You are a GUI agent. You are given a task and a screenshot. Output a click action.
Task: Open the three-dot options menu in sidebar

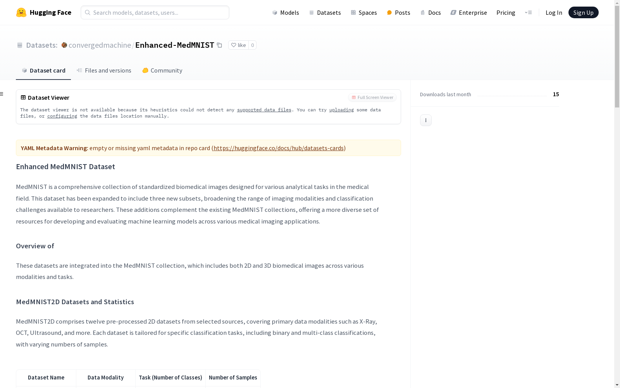426,120
